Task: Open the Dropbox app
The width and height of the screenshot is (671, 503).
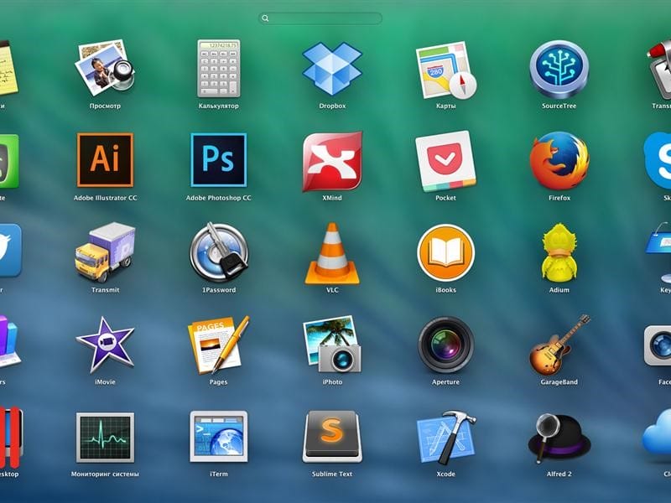Action: point(332,69)
